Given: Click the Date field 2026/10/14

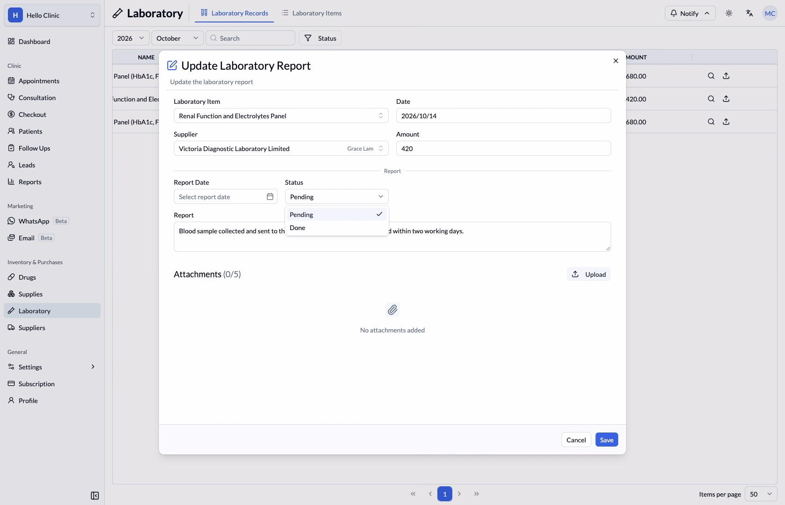Looking at the screenshot, I should [x=504, y=115].
